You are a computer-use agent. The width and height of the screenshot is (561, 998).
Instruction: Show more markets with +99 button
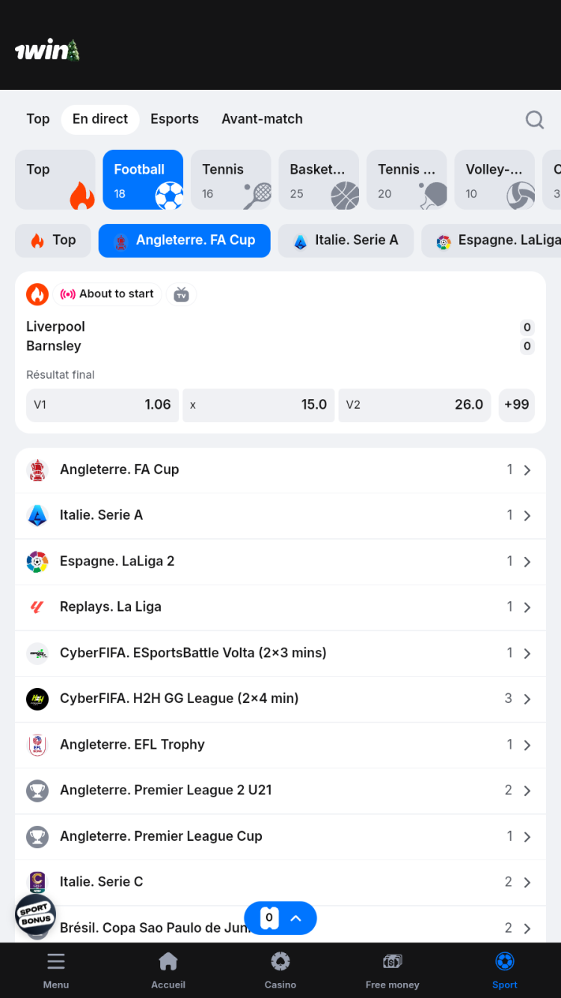pyautogui.click(x=516, y=405)
